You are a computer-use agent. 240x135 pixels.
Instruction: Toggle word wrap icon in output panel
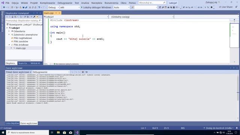[87, 72]
